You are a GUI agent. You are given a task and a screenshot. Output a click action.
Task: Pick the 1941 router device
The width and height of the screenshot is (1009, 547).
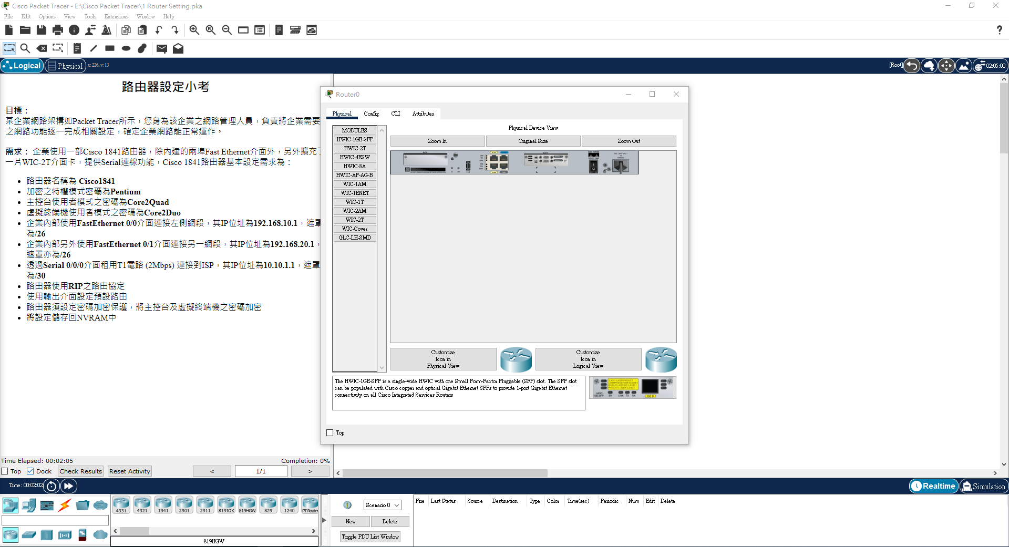click(163, 505)
